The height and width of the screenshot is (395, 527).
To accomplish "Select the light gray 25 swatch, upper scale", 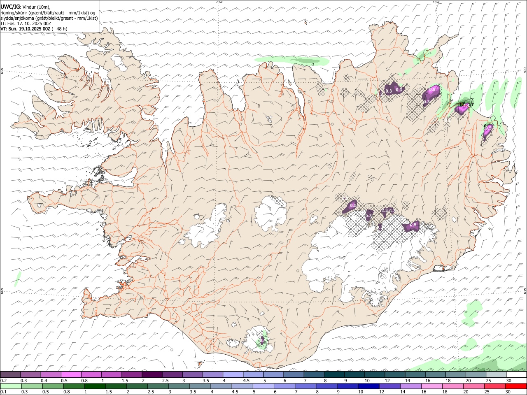I will click(496, 375).
